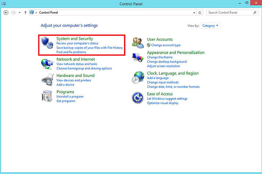The image size is (262, 174).
Task: Open the Programs category
Action: [x=65, y=92]
